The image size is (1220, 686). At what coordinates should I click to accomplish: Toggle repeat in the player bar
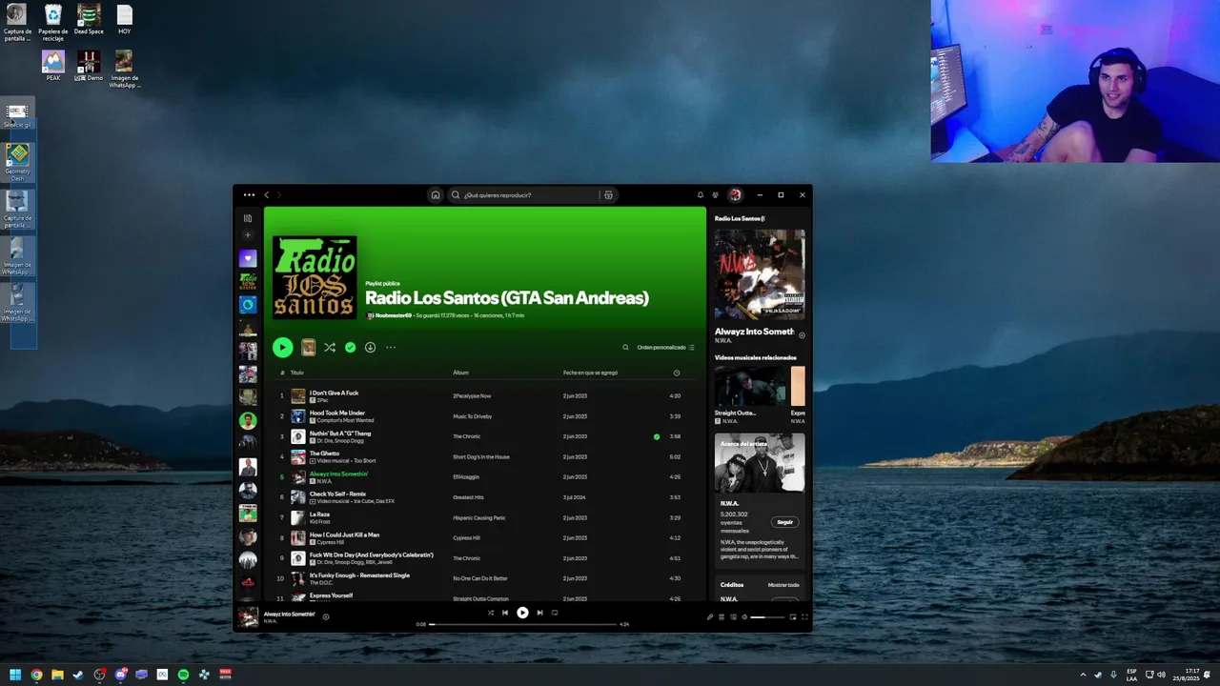click(x=555, y=613)
